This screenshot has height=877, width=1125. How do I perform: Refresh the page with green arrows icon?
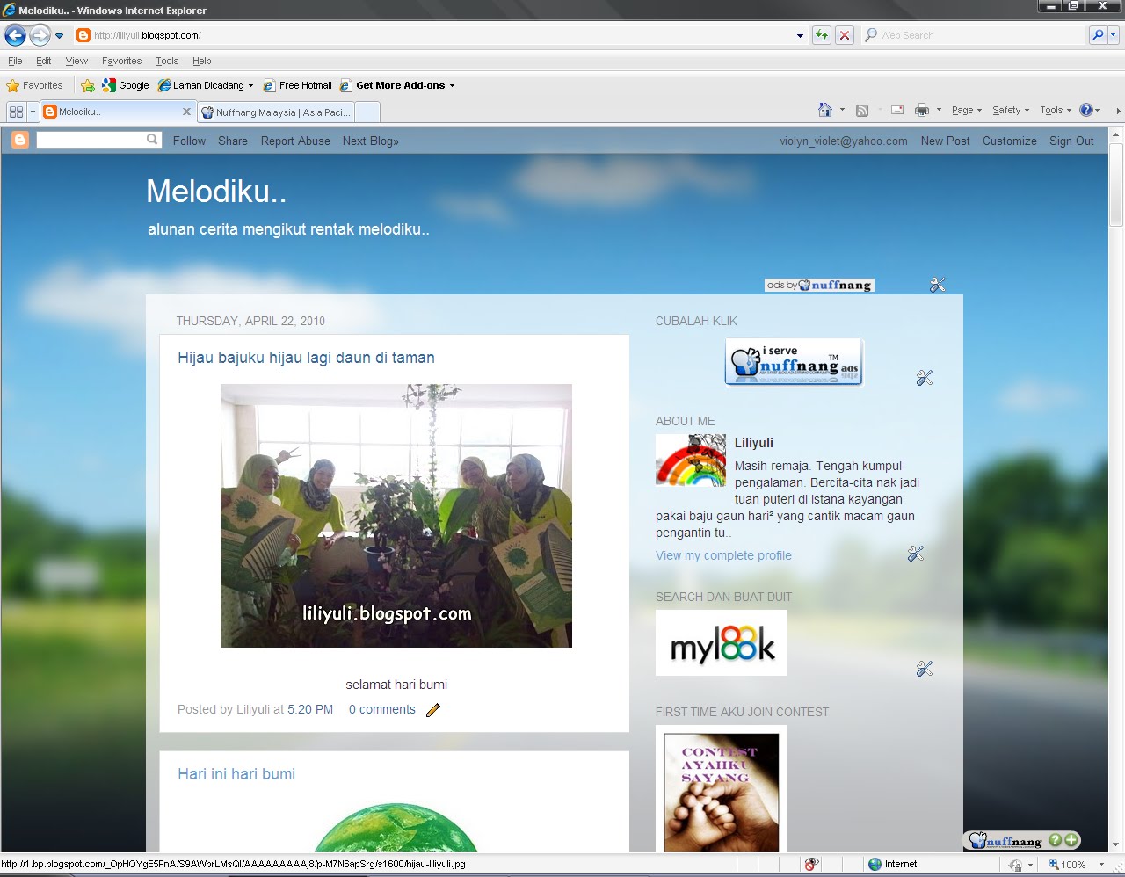click(x=822, y=35)
